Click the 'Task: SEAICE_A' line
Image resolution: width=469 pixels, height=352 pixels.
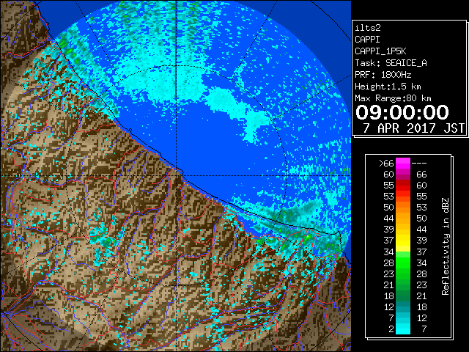391,63
